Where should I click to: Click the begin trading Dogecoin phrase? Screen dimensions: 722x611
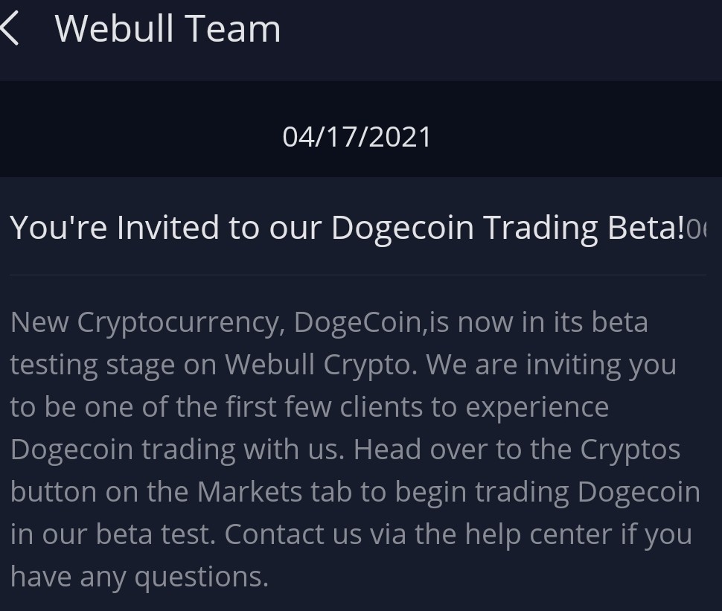548,492
